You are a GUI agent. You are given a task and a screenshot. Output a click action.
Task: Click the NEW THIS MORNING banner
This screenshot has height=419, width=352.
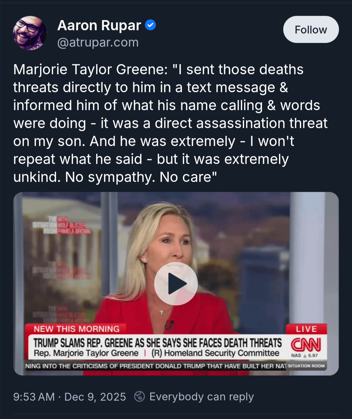77,329
